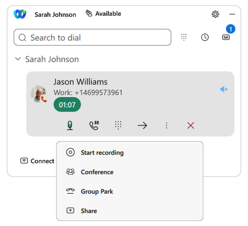Collapse the Sarah Johnson line section
The height and width of the screenshot is (226, 248).
tap(18, 59)
